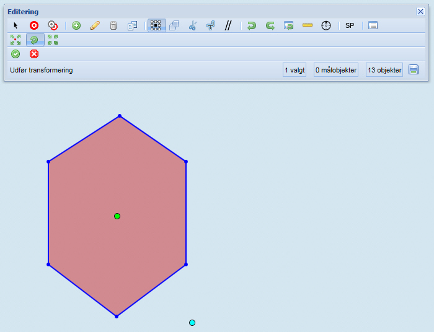Viewport: 434px width, 332px height.
Task: Click the trash can delete icon
Action: coord(113,26)
